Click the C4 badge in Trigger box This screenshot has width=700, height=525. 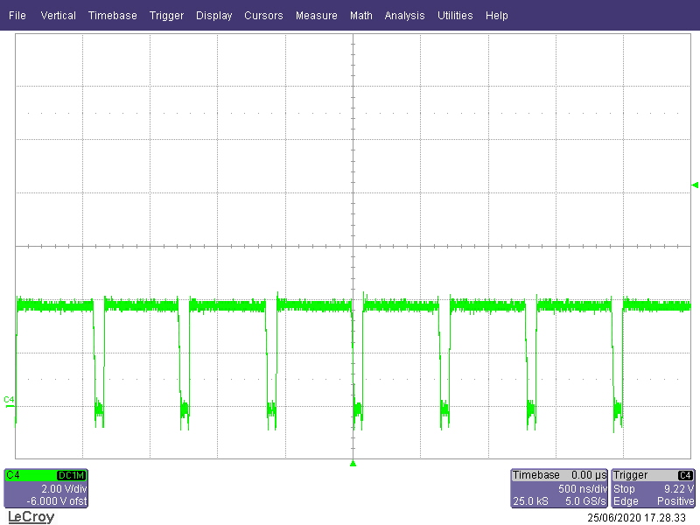pos(685,475)
